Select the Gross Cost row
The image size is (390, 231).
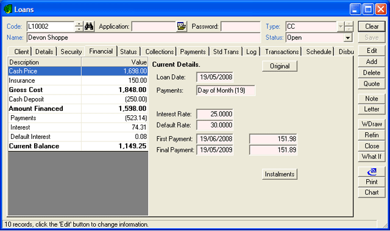coord(78,90)
